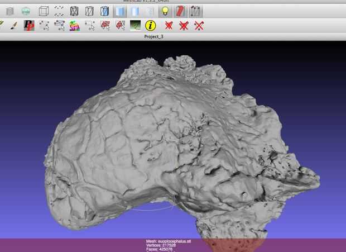Switch to Flat Lines render mode
Screen dimensions: 346x252
[104, 11]
